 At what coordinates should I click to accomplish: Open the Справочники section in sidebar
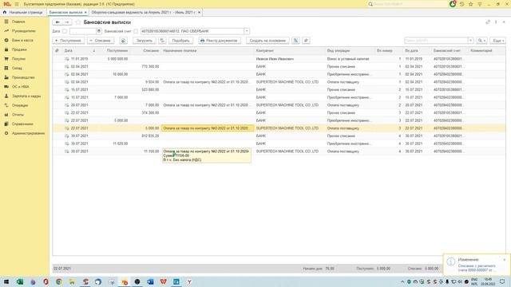[x=22, y=124]
